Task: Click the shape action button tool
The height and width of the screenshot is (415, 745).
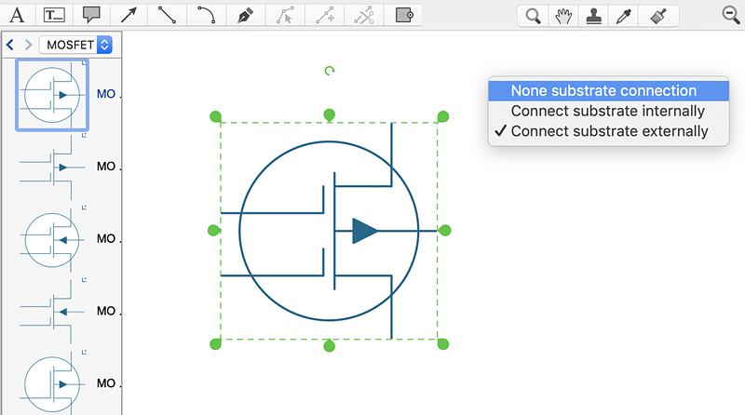Action: tap(404, 15)
